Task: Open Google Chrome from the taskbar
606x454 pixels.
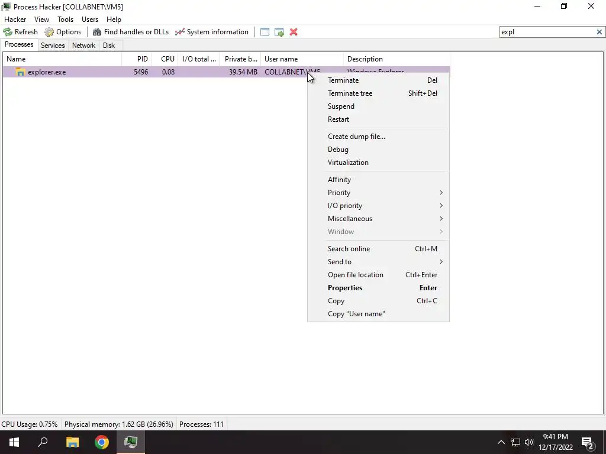Action: pyautogui.click(x=102, y=442)
